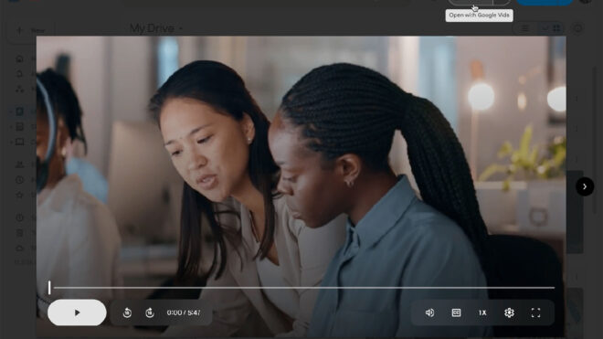Image resolution: width=603 pixels, height=339 pixels.
Task: Skip forward ten seconds
Action: 150,313
